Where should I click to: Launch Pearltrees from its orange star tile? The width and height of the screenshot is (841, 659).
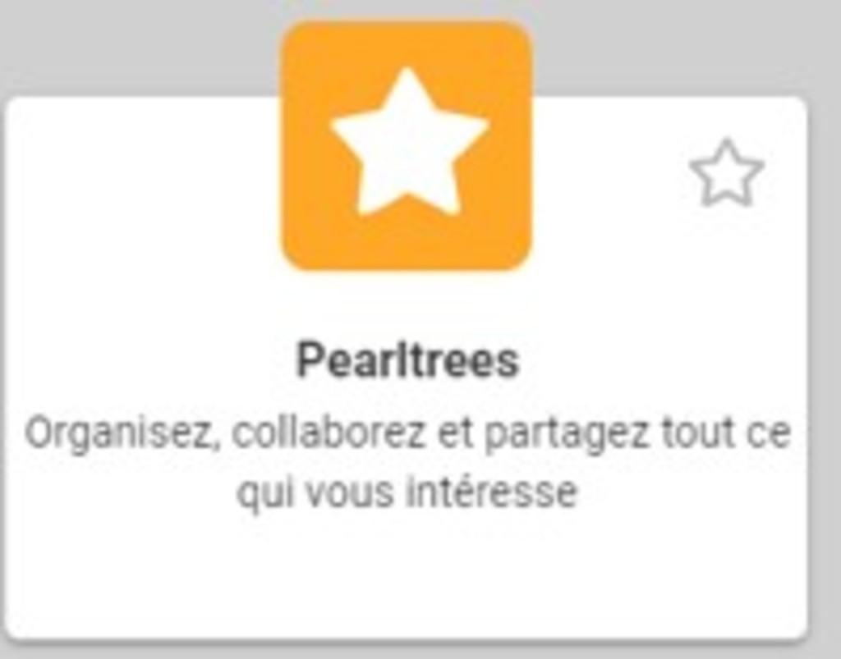coord(407,146)
